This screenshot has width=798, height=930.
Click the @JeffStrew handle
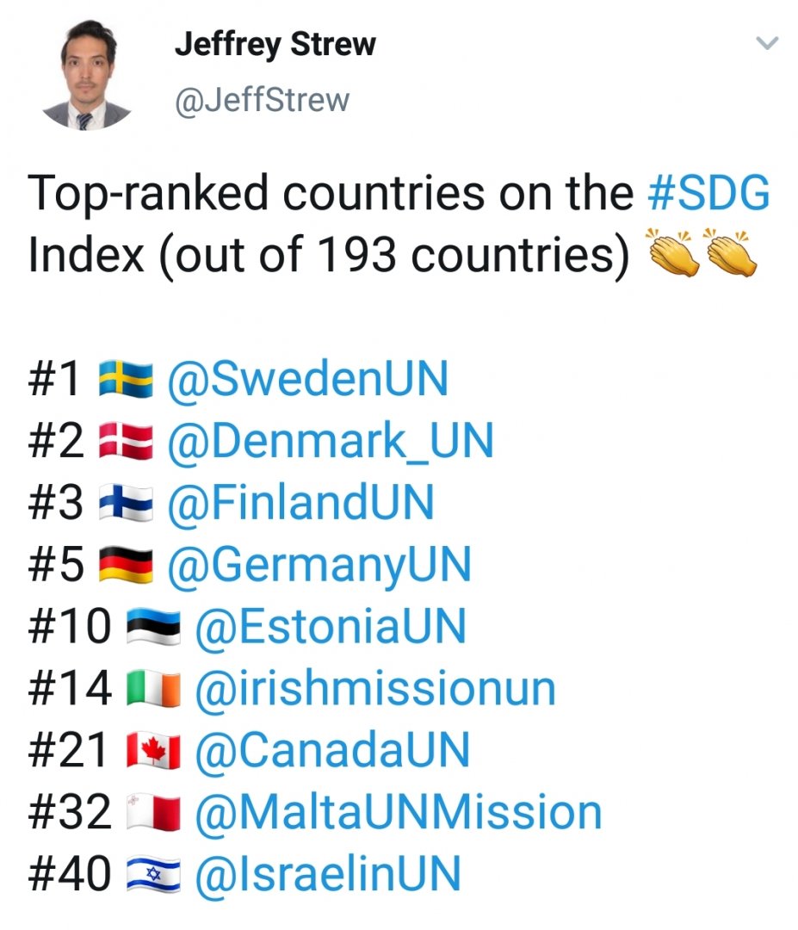click(262, 100)
